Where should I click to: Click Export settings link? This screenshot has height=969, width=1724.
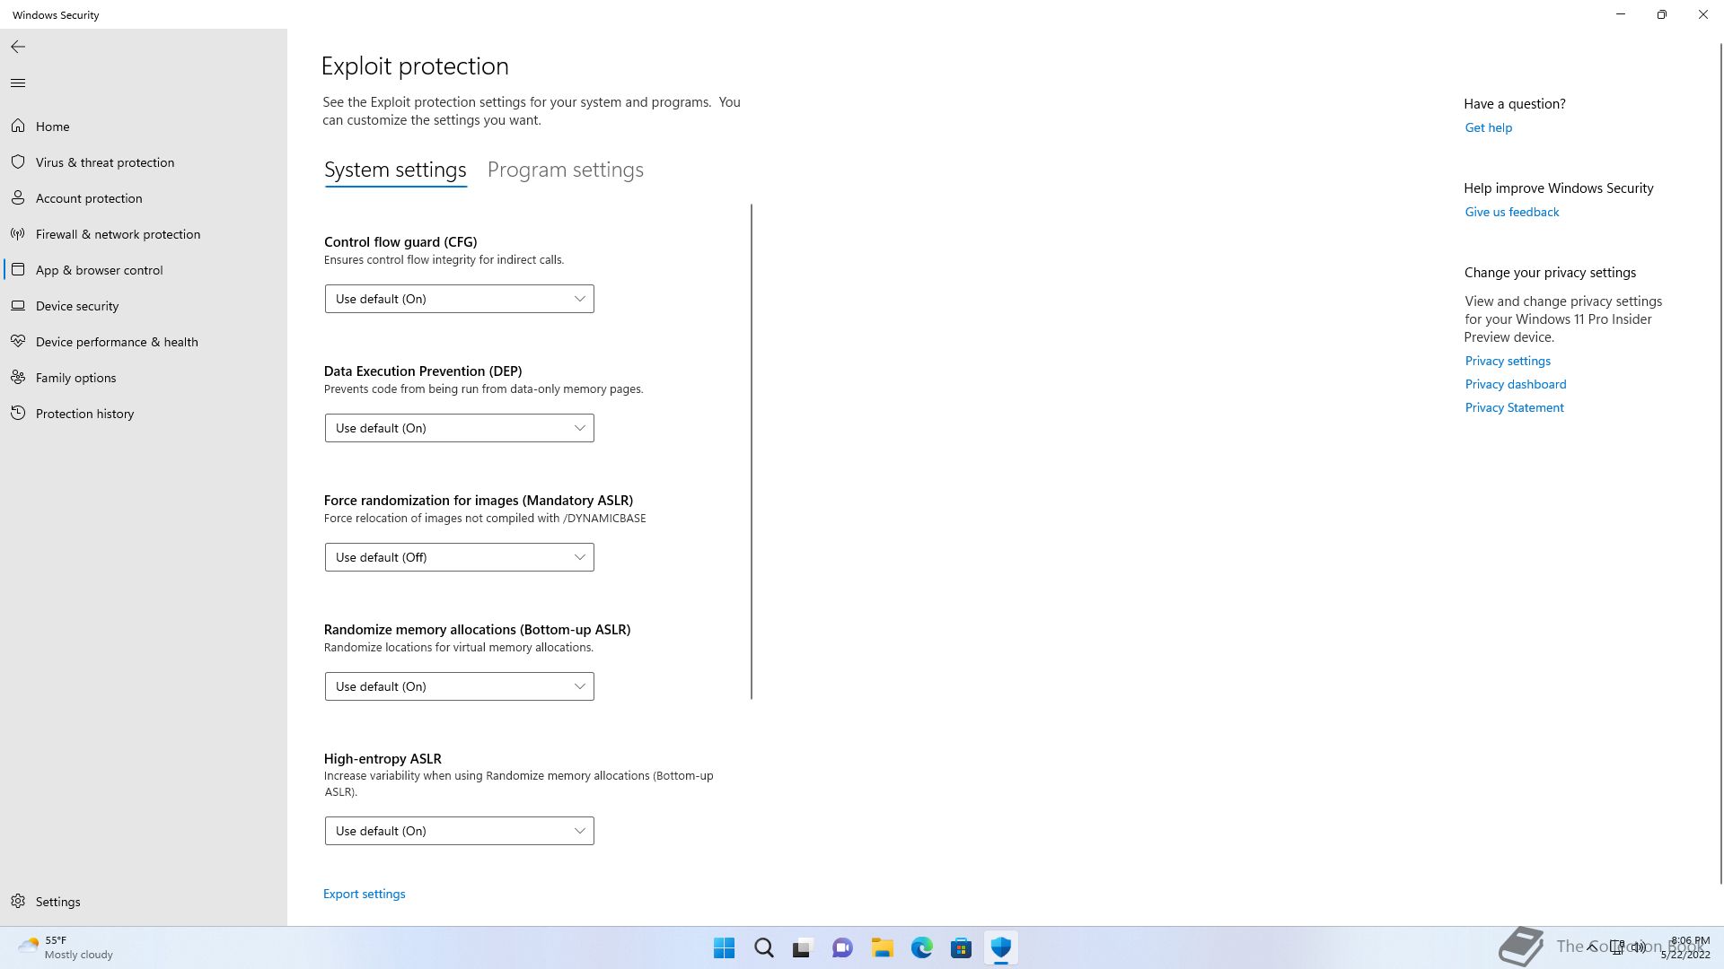(364, 894)
